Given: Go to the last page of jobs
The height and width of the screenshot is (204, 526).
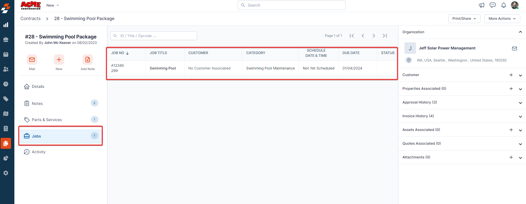Looking at the screenshot, I should pyautogui.click(x=385, y=36).
